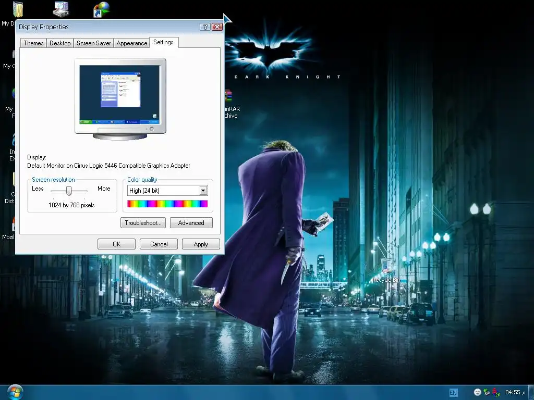Open the computer with magnifier desktop icon
The height and width of the screenshot is (400, 534).
(61, 9)
